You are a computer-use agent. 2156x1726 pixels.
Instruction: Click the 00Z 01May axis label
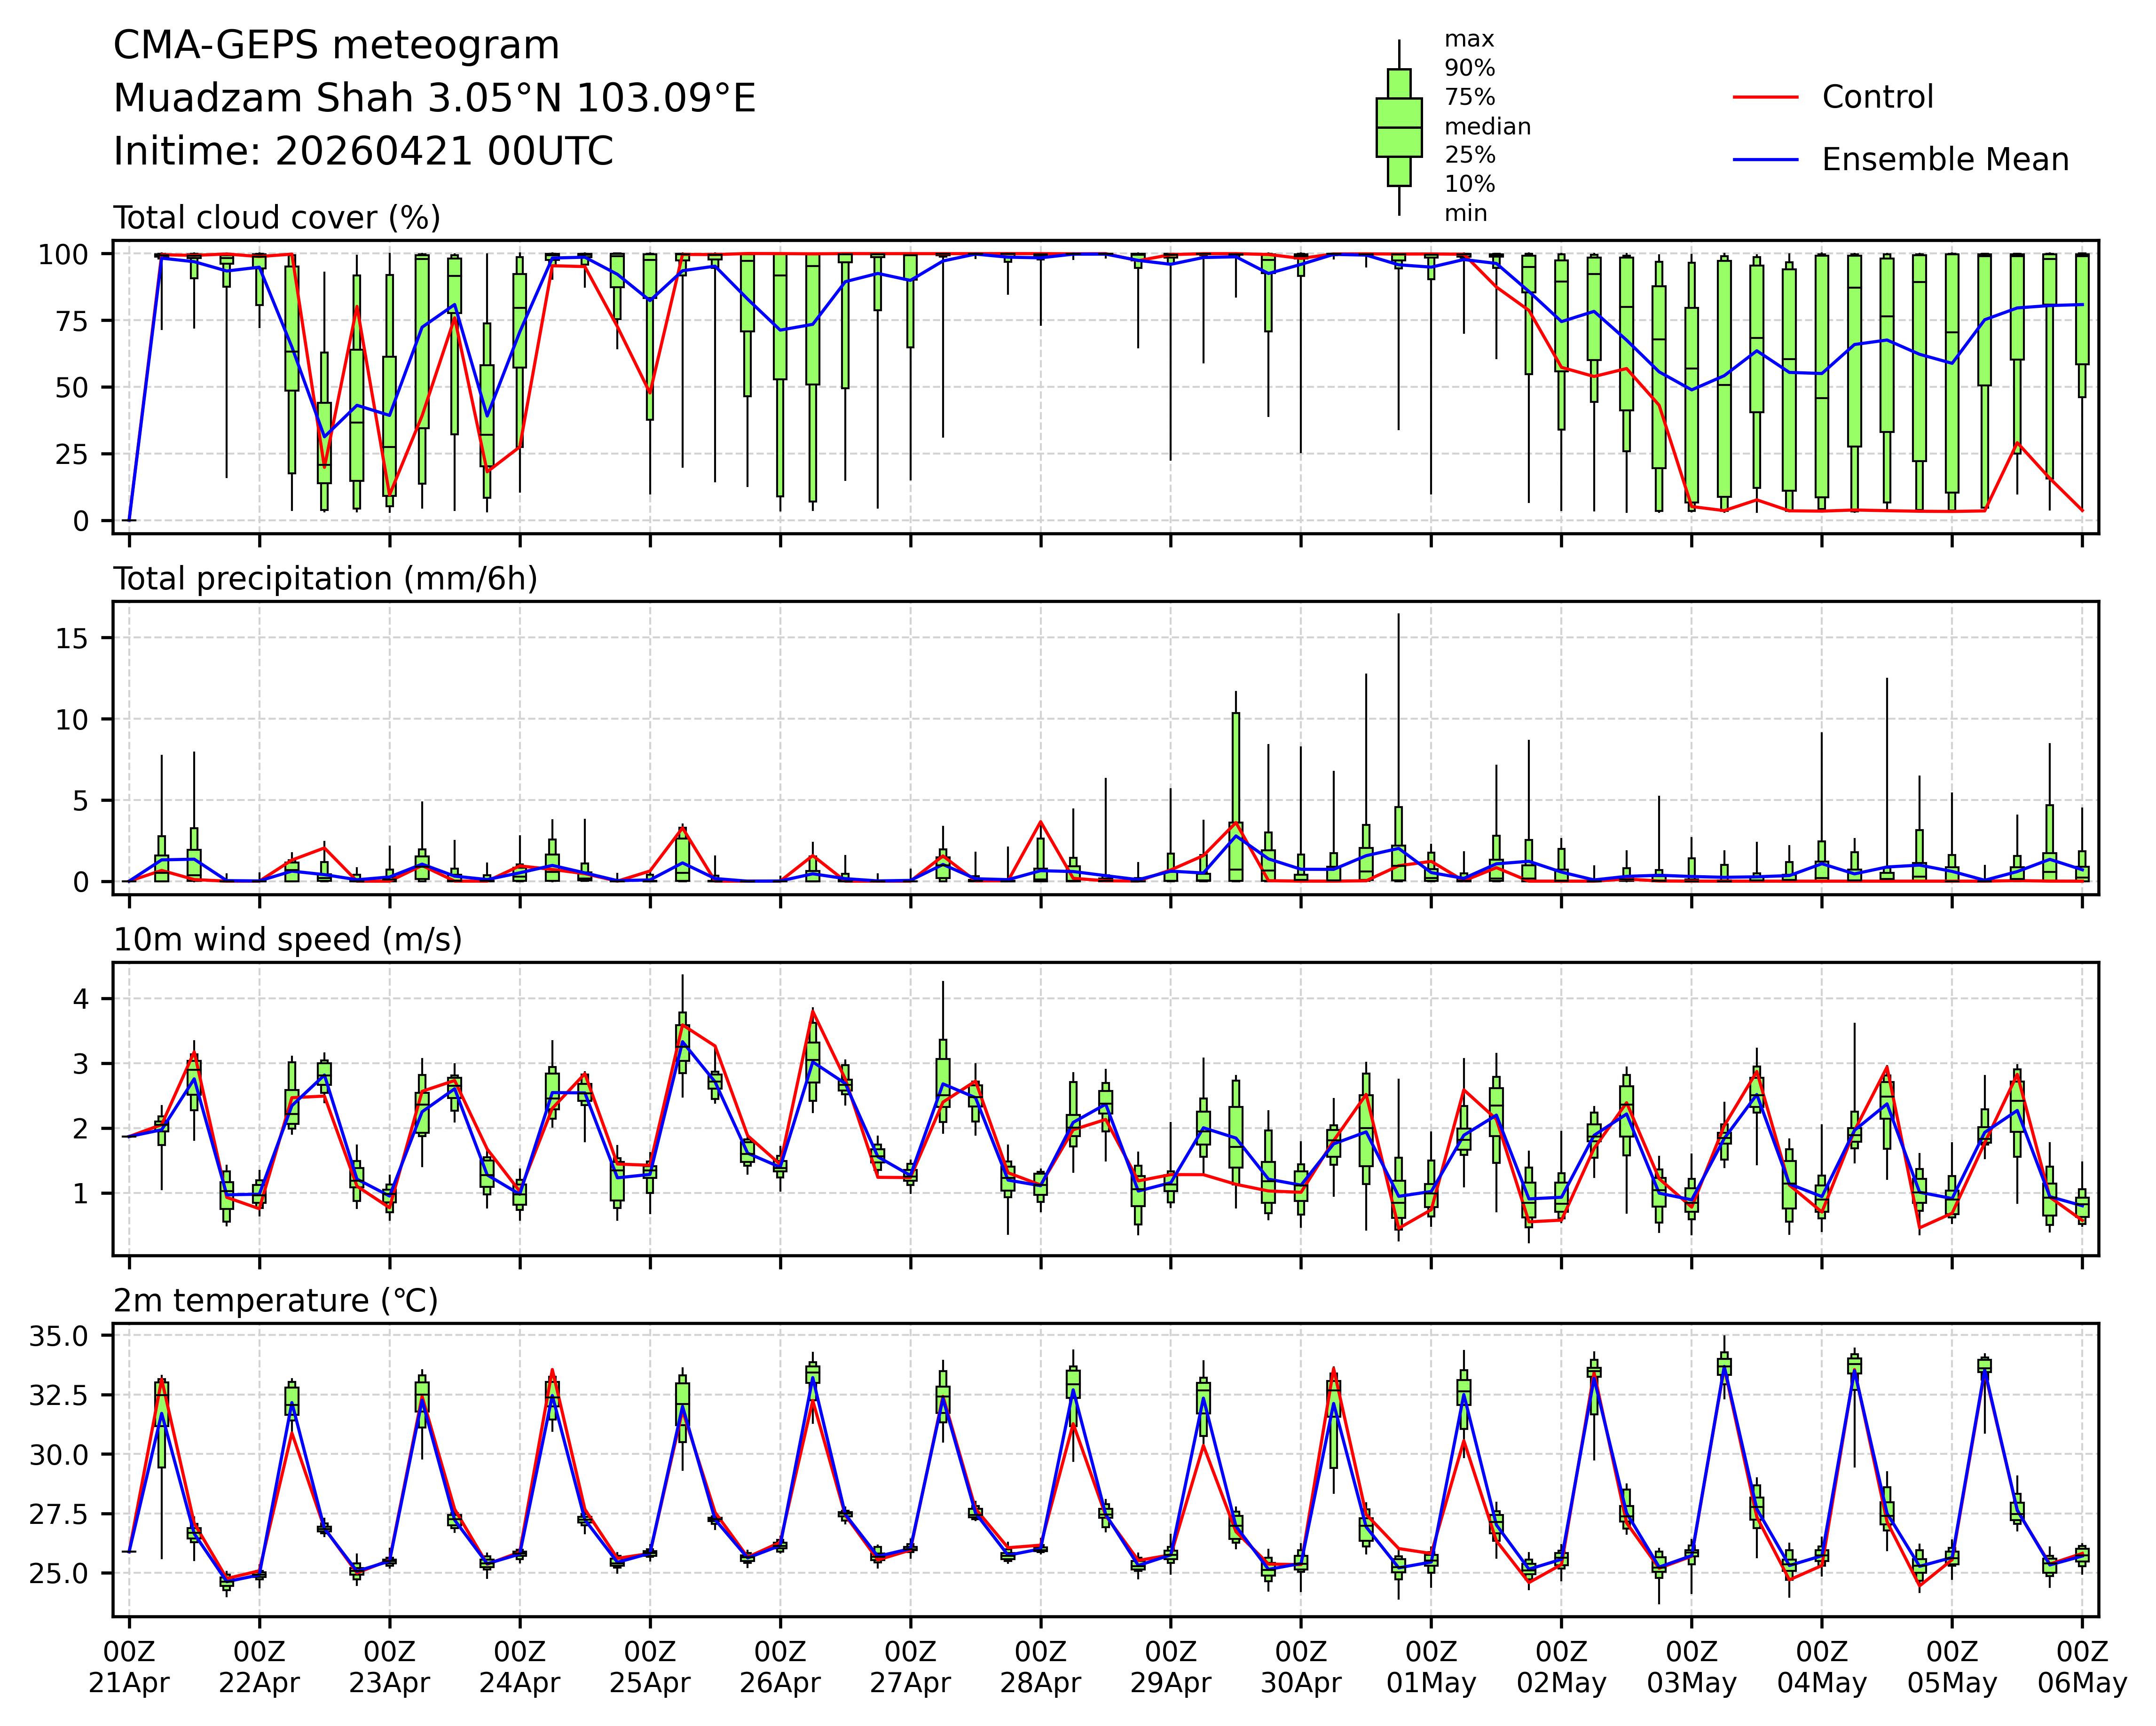[x=1431, y=1667]
